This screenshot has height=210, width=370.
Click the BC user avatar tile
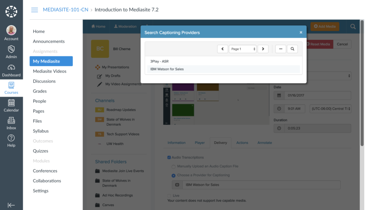[x=100, y=48]
